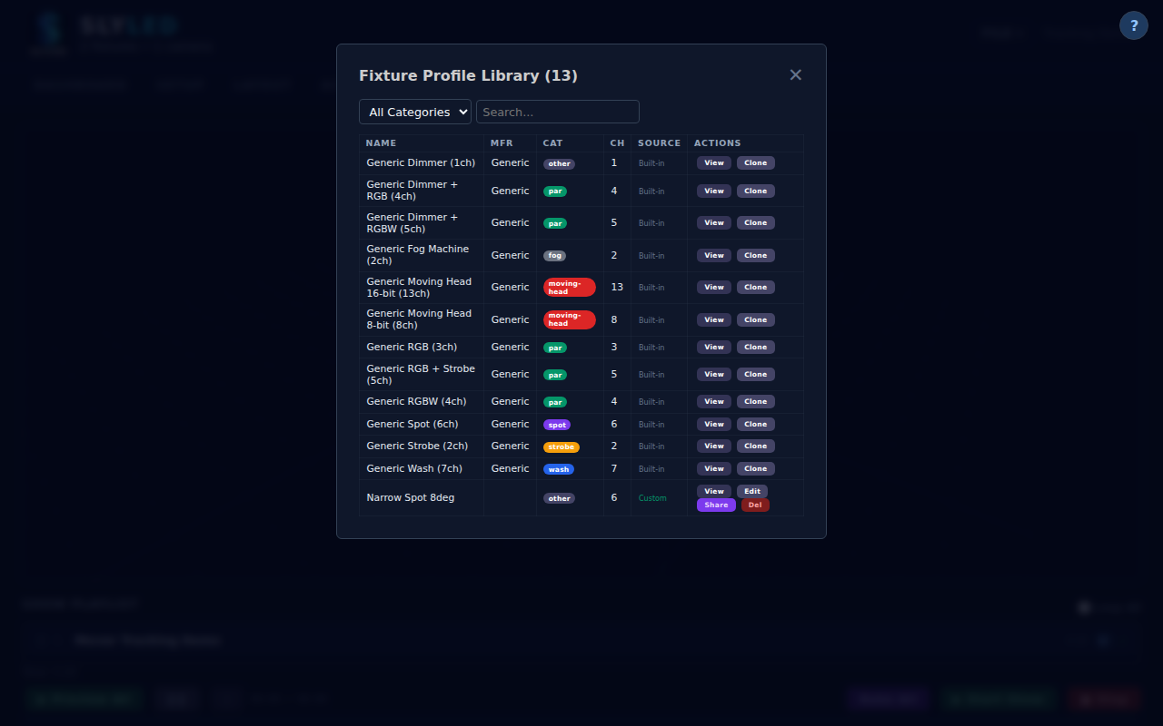
Task: Click the Search field in the fixture library
Action: coord(557,111)
